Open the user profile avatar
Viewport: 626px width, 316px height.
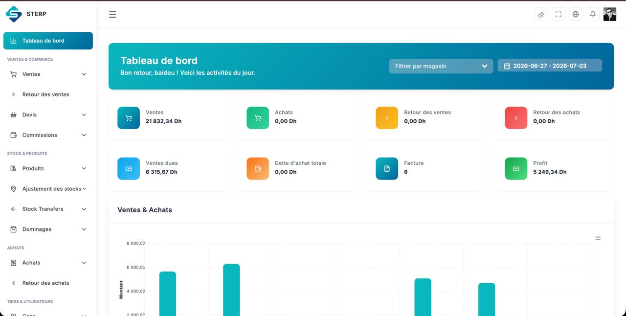point(610,14)
